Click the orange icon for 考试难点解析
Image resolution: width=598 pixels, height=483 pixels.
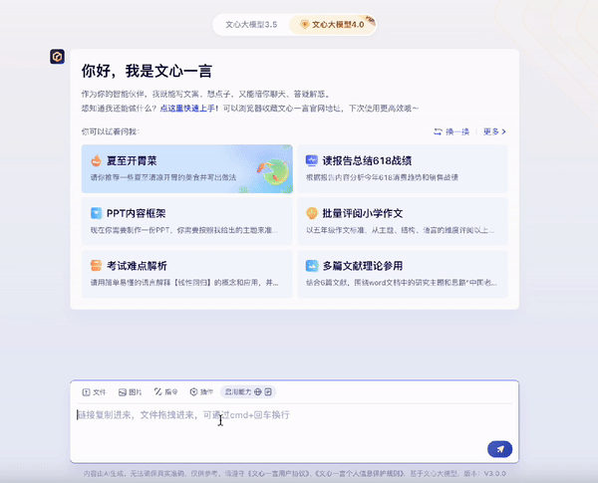[x=96, y=265]
